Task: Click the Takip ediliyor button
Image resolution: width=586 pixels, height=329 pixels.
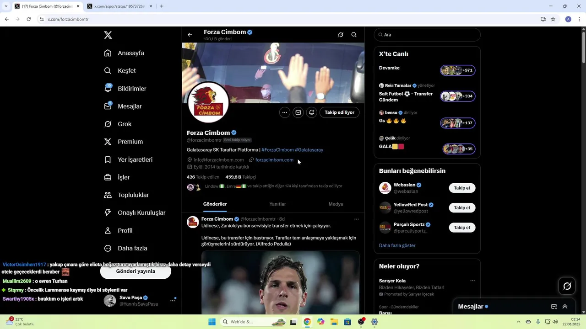Action: [x=339, y=112]
